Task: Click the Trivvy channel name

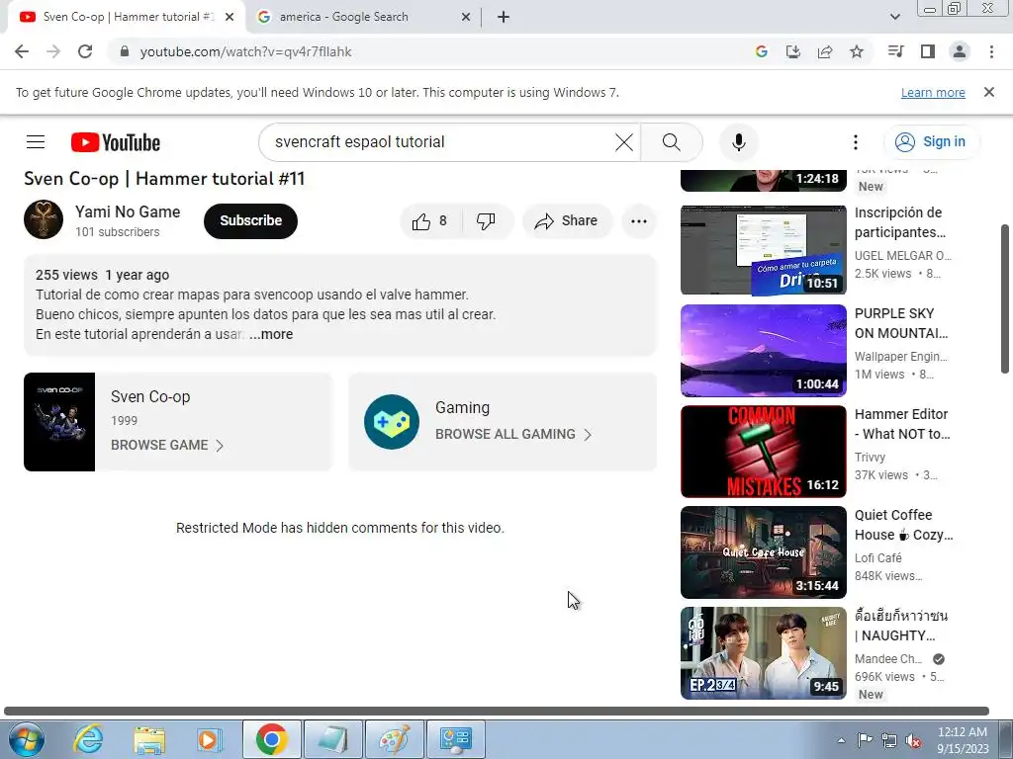Action: tap(870, 457)
